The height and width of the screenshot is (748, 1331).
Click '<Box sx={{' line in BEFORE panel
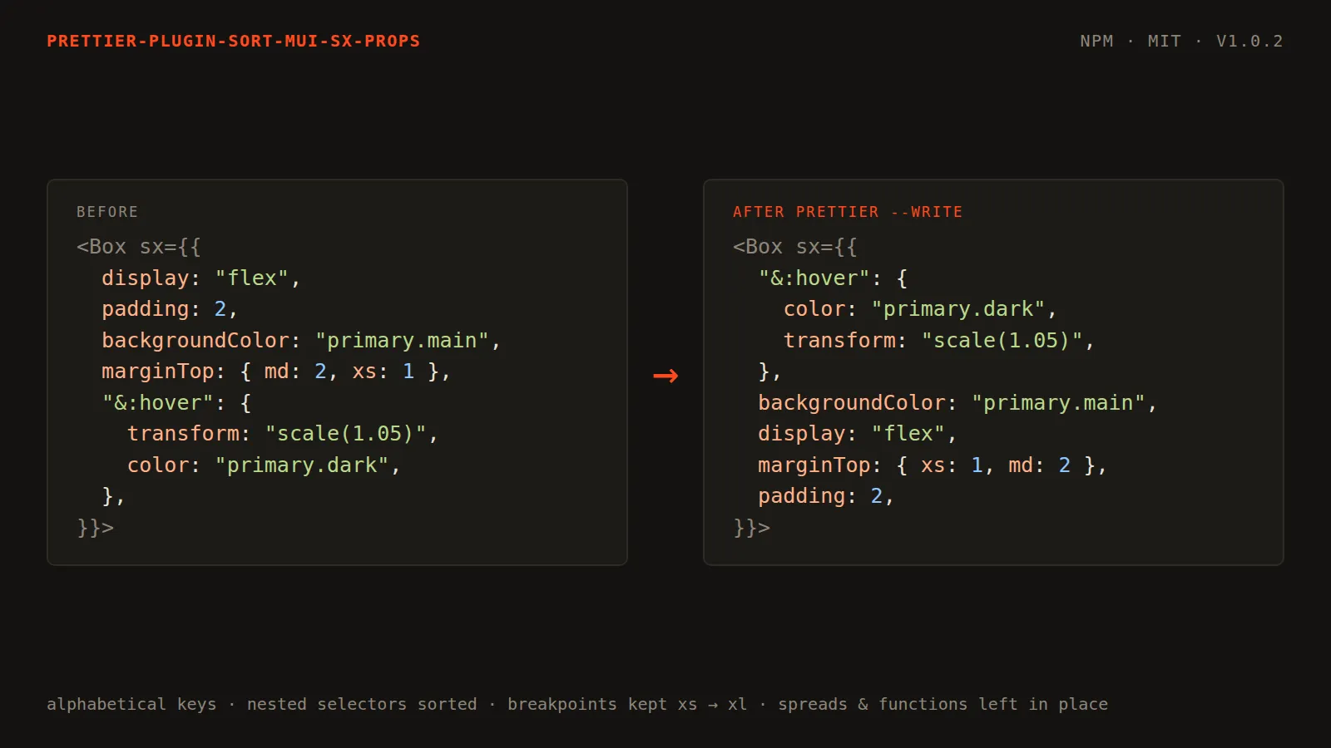click(x=139, y=247)
